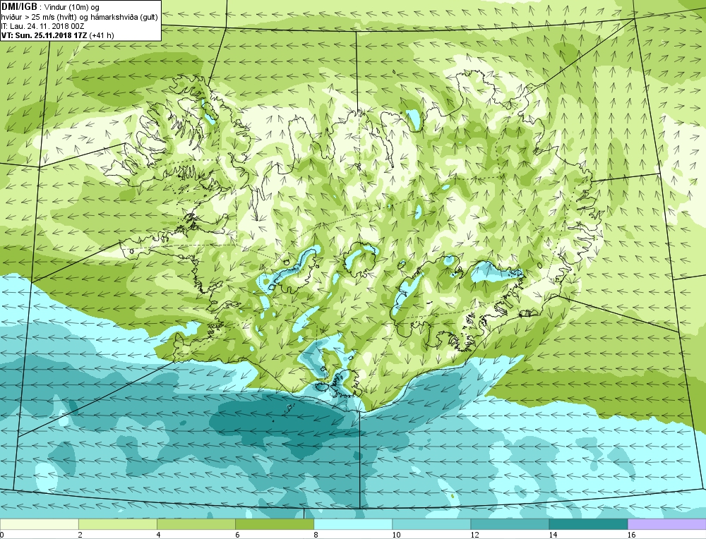Click the legend scale value 12

click(474, 535)
